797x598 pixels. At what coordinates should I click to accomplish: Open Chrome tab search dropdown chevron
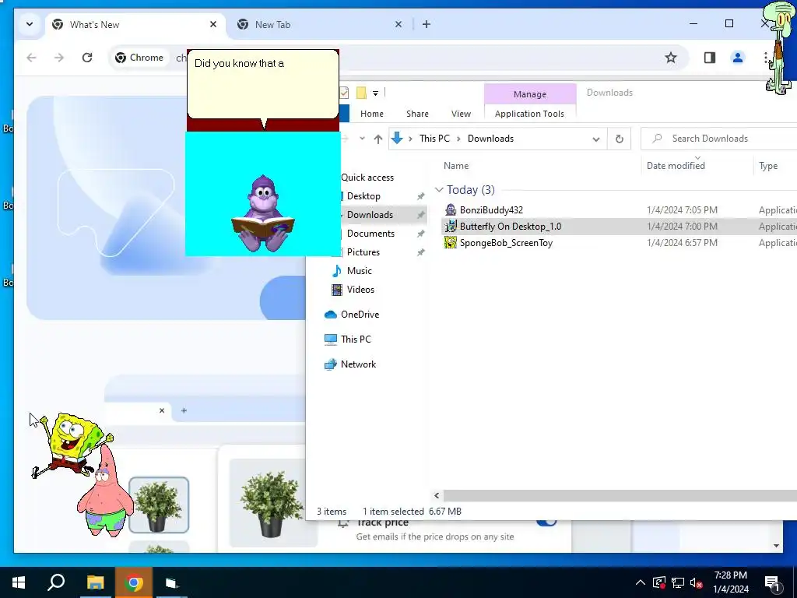[30, 24]
